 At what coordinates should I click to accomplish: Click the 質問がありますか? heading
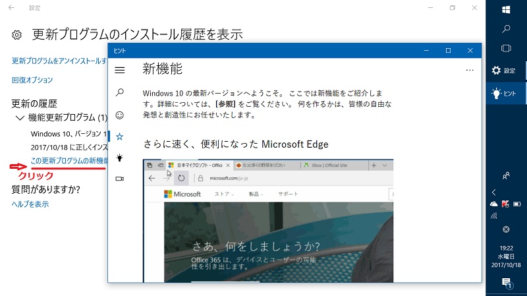[45, 190]
